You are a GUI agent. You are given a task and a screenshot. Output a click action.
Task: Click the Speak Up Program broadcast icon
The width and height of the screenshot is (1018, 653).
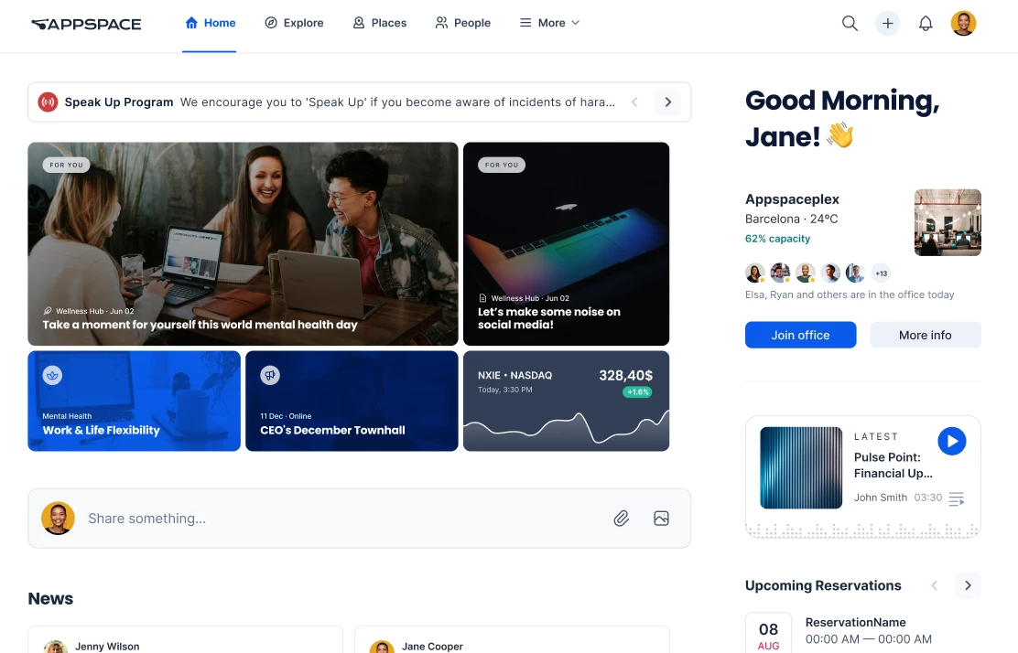[x=48, y=102]
